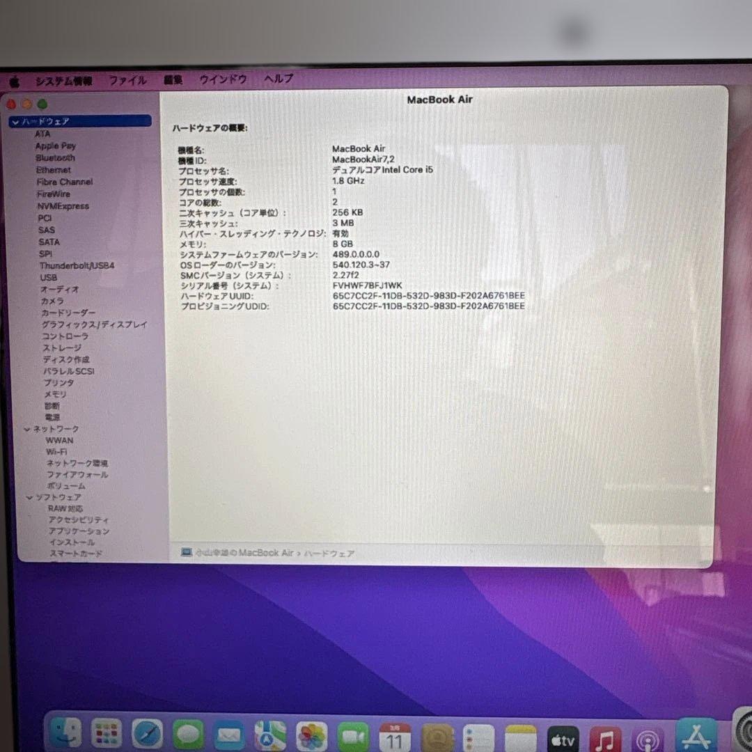
Task: Select アプリケーション under ソフトウェア
Action: (x=79, y=531)
